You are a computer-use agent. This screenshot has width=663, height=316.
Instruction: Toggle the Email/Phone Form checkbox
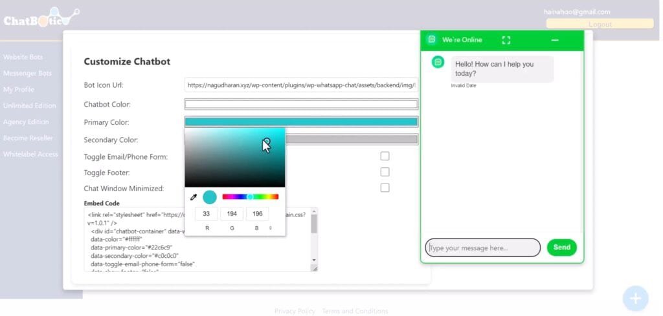click(x=385, y=156)
